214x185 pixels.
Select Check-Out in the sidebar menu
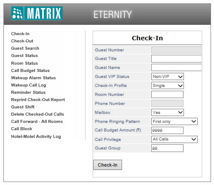(x=22, y=41)
